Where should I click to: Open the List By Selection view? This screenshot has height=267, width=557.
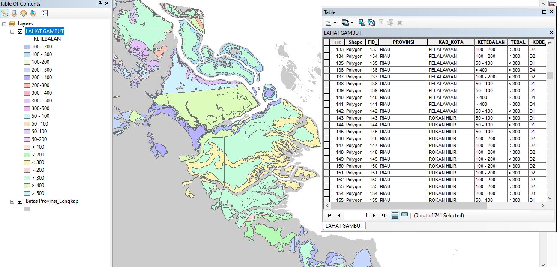33,13
